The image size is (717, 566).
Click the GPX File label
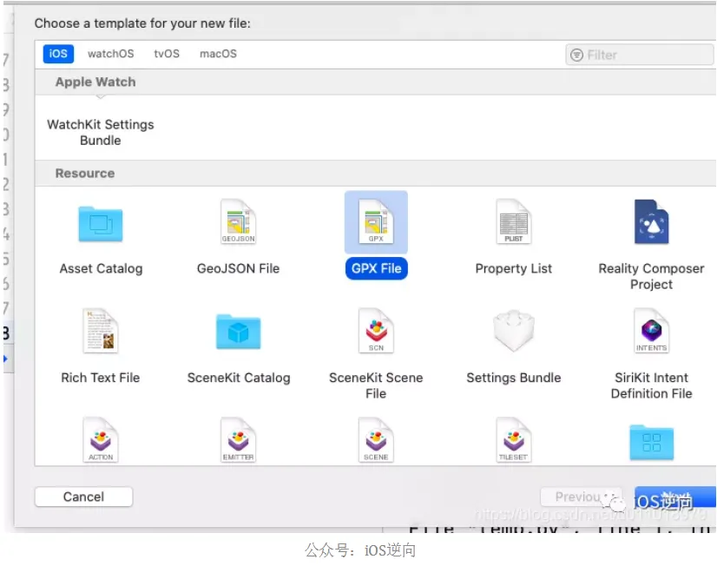click(x=377, y=268)
